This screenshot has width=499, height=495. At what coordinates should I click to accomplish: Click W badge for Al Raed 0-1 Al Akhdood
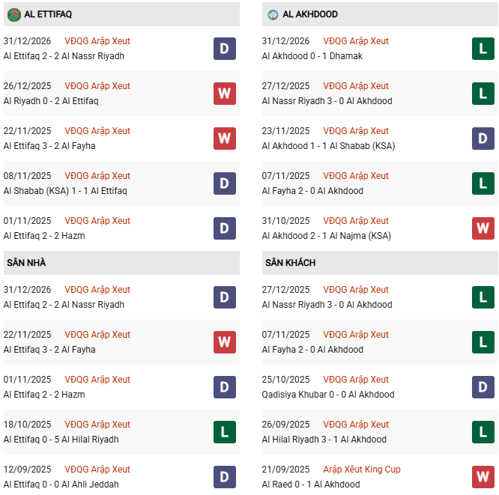483,477
